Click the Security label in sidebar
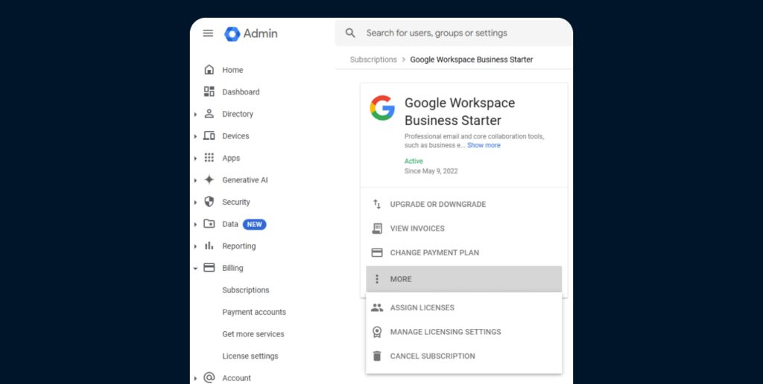The height and width of the screenshot is (384, 763). point(236,202)
